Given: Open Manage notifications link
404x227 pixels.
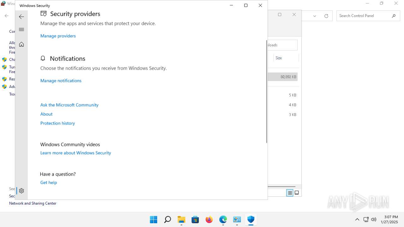Looking at the screenshot, I should pyautogui.click(x=61, y=81).
